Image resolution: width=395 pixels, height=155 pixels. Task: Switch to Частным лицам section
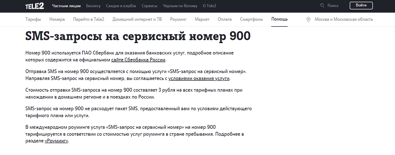click(x=66, y=6)
